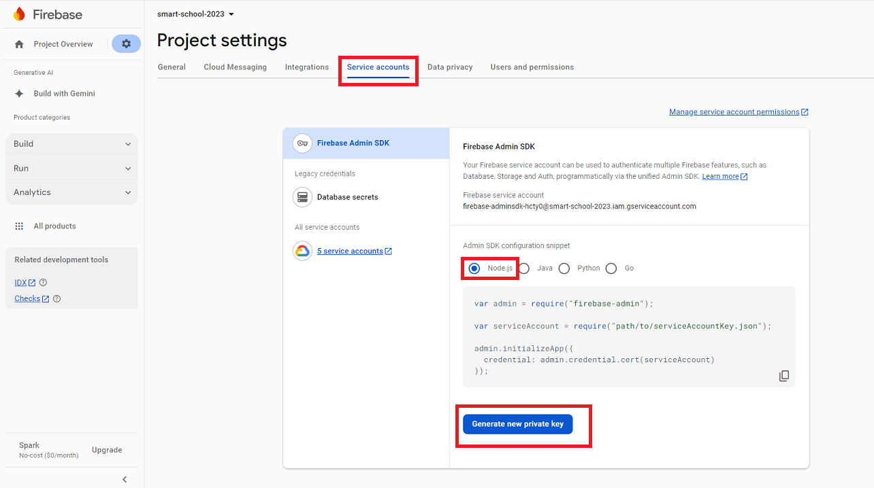874x488 pixels.
Task: Select the Python radio button
Action: [564, 268]
